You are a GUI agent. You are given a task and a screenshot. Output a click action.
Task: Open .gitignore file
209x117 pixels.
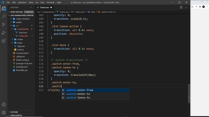tap(21, 57)
